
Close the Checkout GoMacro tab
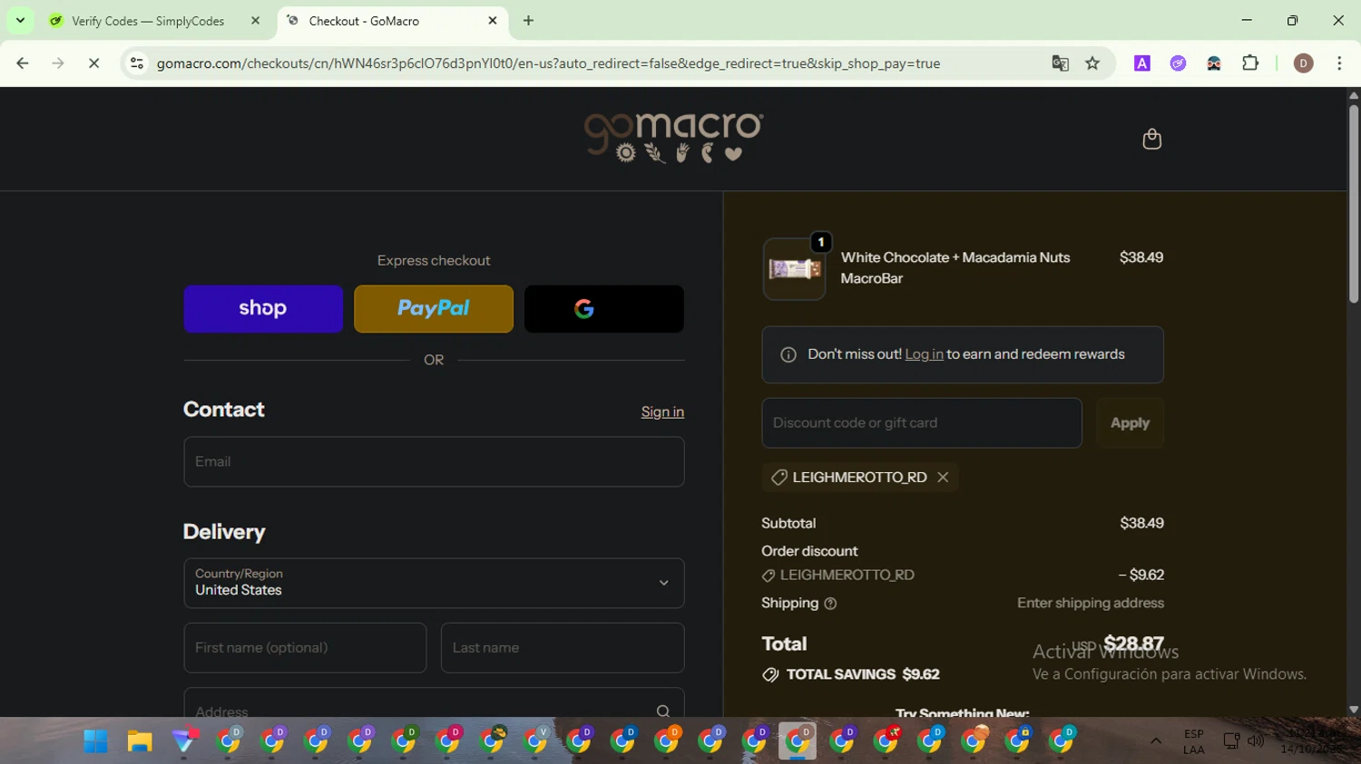[x=493, y=21]
